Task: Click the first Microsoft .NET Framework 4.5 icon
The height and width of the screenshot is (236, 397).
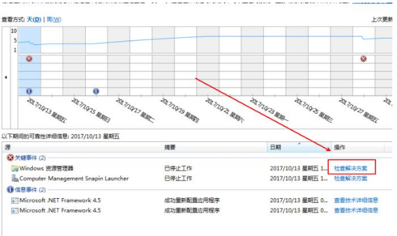Action: point(15,201)
